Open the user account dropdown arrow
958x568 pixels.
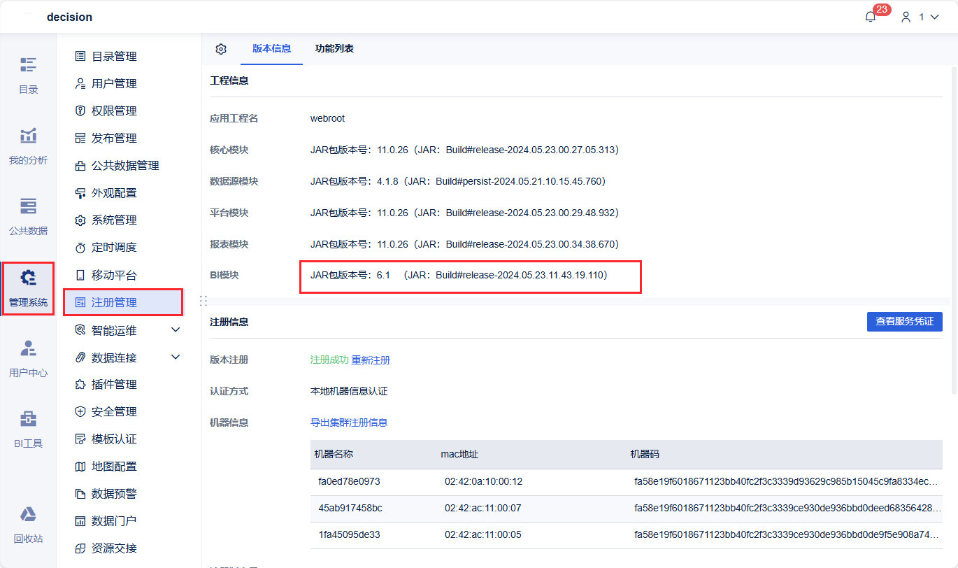pos(934,17)
